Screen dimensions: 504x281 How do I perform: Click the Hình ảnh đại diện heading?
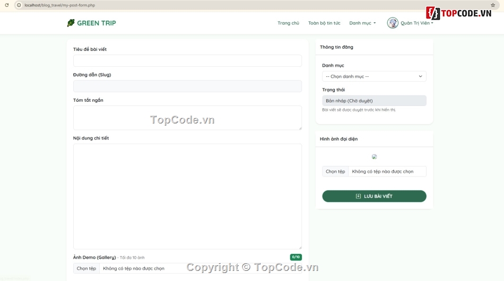[338, 139]
